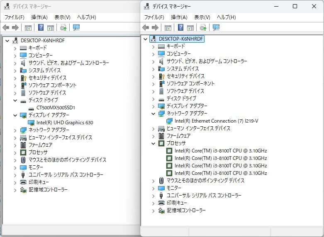
Task: Click 記憶域コントローラー icon in right window
Action: [x=161, y=210]
